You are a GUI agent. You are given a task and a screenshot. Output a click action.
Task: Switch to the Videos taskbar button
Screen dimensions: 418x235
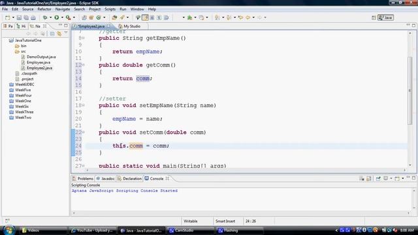(44, 230)
